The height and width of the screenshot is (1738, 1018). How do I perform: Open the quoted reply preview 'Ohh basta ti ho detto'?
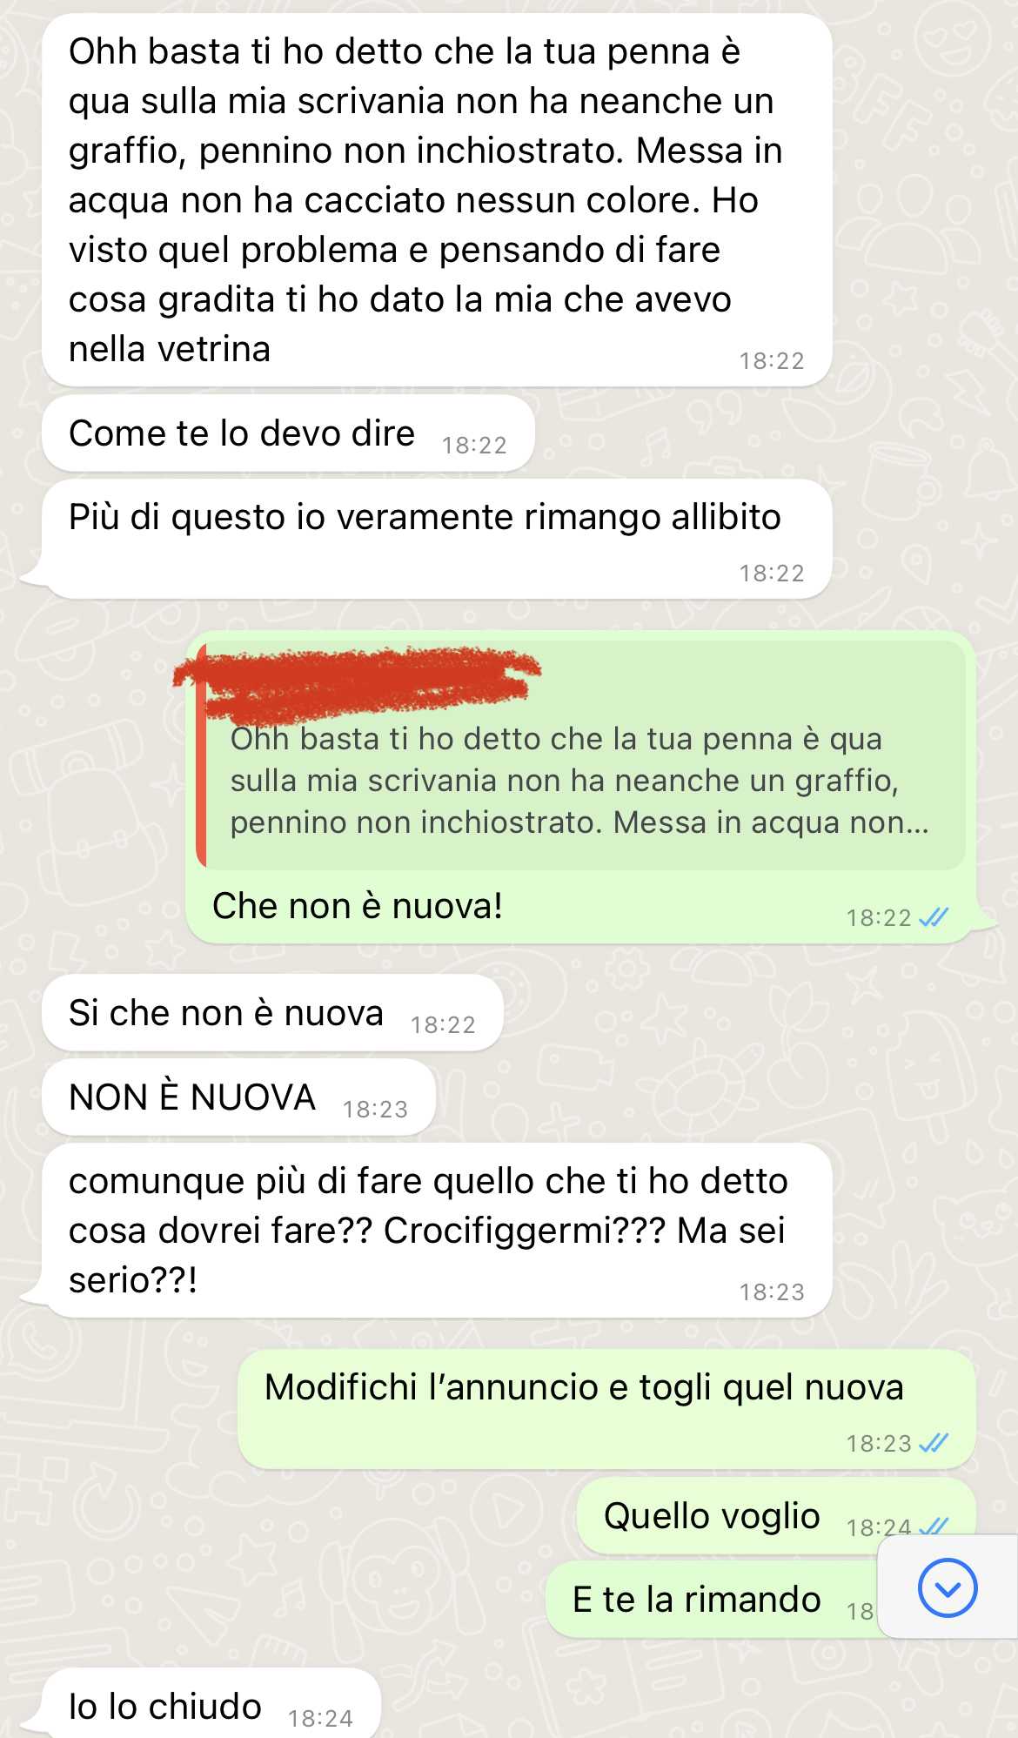coord(581,755)
